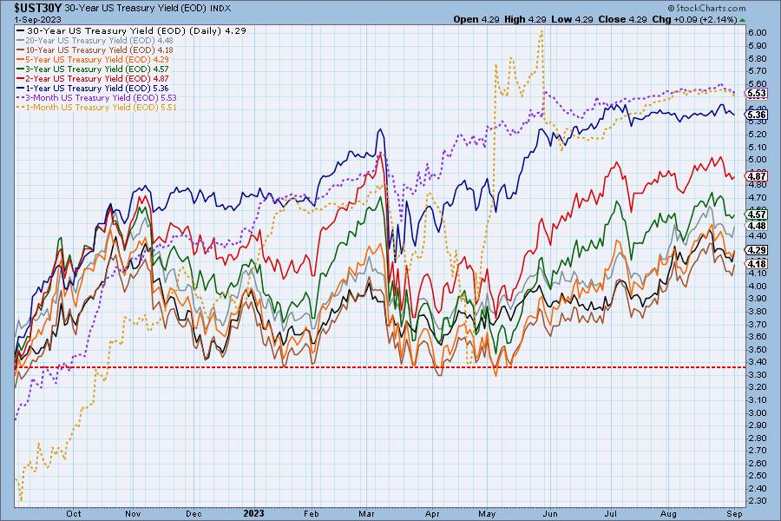Click the Low 4.29 reading in header
This screenshot has width=781, height=521.
[572, 19]
